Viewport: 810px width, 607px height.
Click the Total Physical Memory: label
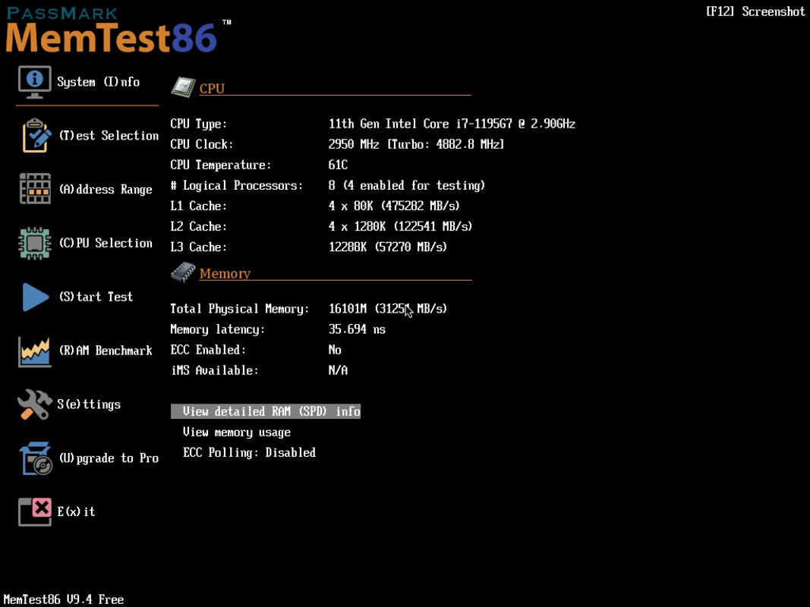[x=240, y=309]
